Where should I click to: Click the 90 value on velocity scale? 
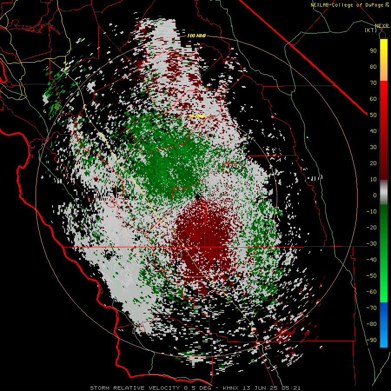point(373,51)
